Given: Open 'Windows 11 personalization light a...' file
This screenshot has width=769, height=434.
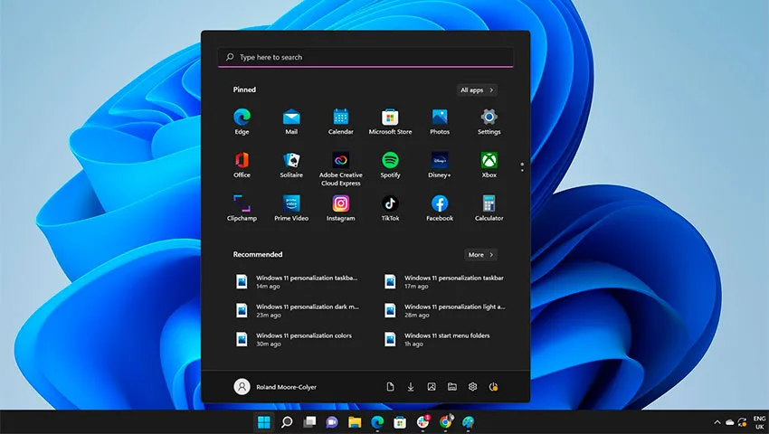Looking at the screenshot, I should click(445, 310).
